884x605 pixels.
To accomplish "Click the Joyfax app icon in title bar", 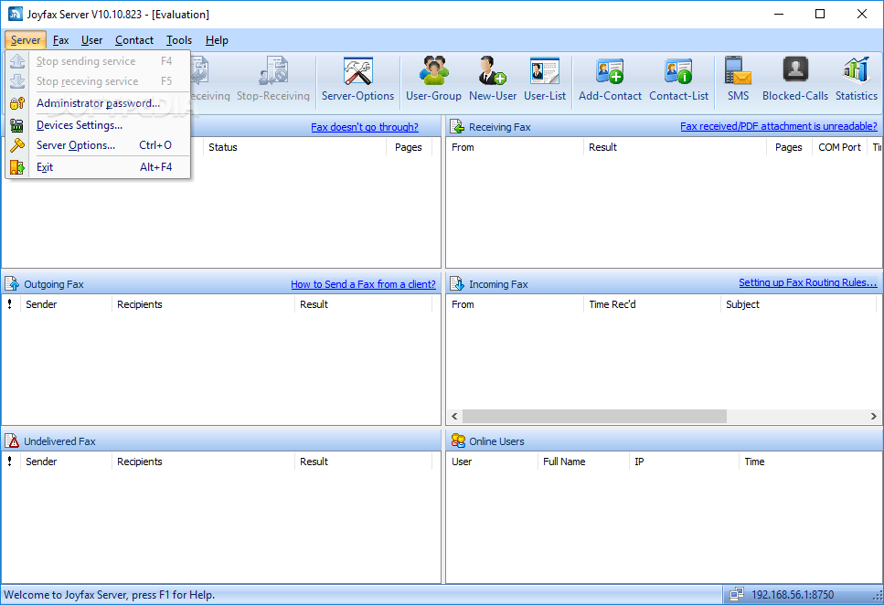I will (x=16, y=14).
